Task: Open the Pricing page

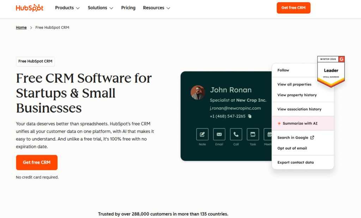Action: [128, 8]
